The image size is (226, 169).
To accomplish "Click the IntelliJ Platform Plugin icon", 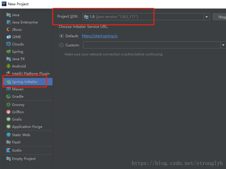I will (x=9, y=73).
